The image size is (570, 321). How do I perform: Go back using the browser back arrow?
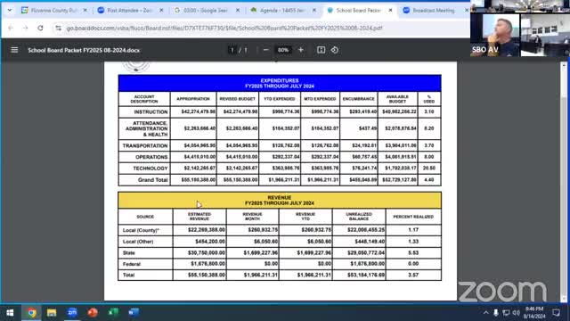(x=11, y=28)
